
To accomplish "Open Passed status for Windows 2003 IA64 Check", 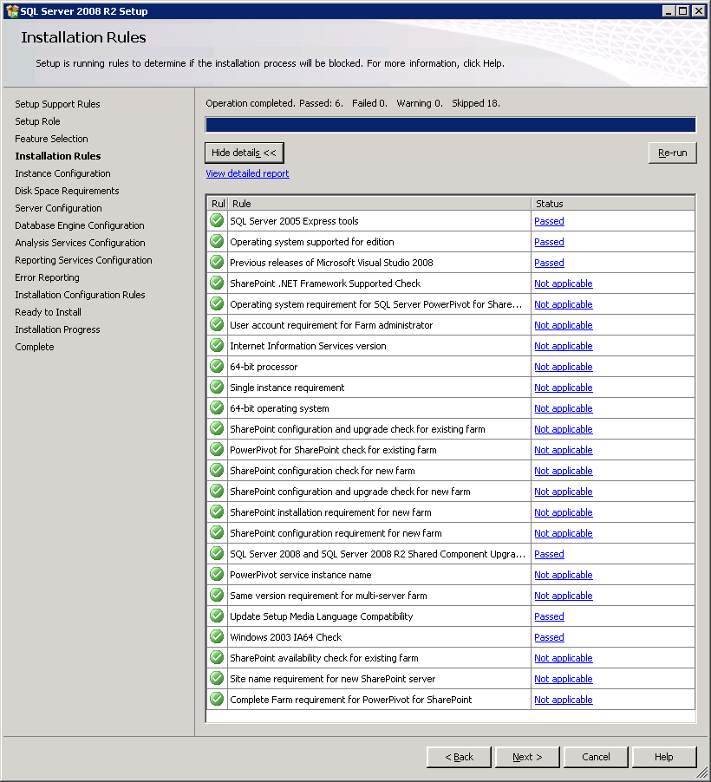I will [x=549, y=637].
